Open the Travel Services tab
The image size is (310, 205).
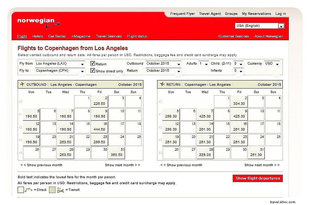109,36
